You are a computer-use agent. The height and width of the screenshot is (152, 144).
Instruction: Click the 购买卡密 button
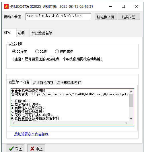pyautogui.click(x=129, y=17)
